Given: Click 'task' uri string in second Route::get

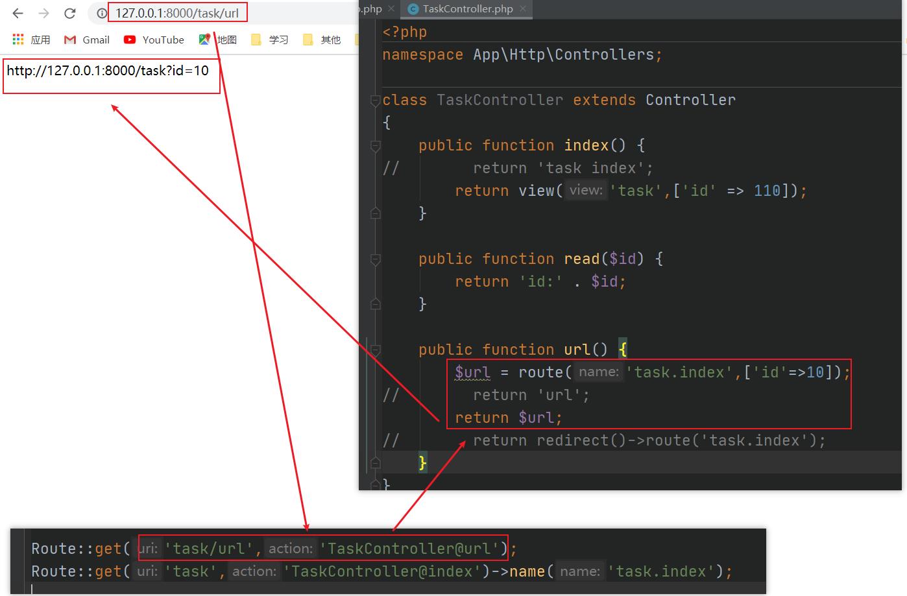Looking at the screenshot, I should (x=191, y=571).
